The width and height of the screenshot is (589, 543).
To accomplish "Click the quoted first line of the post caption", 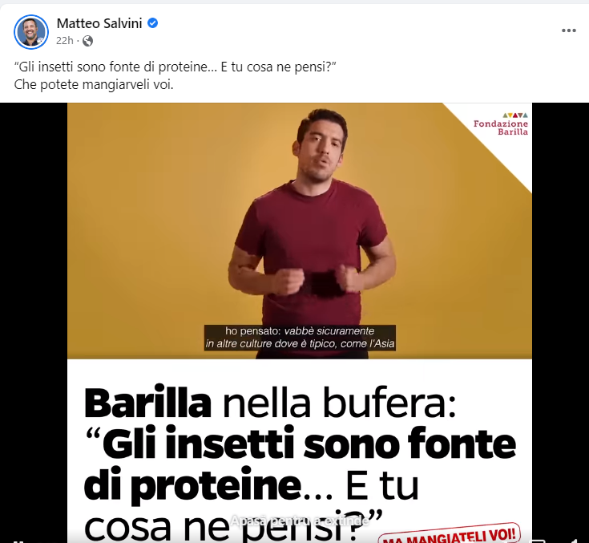I will pos(175,67).
